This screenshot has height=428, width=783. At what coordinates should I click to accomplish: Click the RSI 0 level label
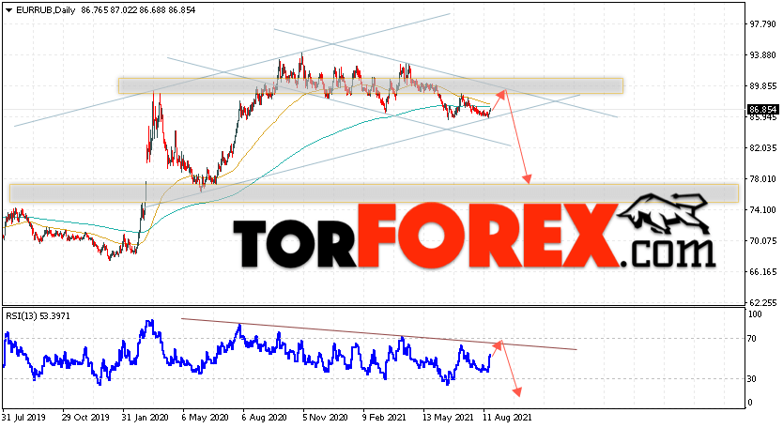[750, 403]
